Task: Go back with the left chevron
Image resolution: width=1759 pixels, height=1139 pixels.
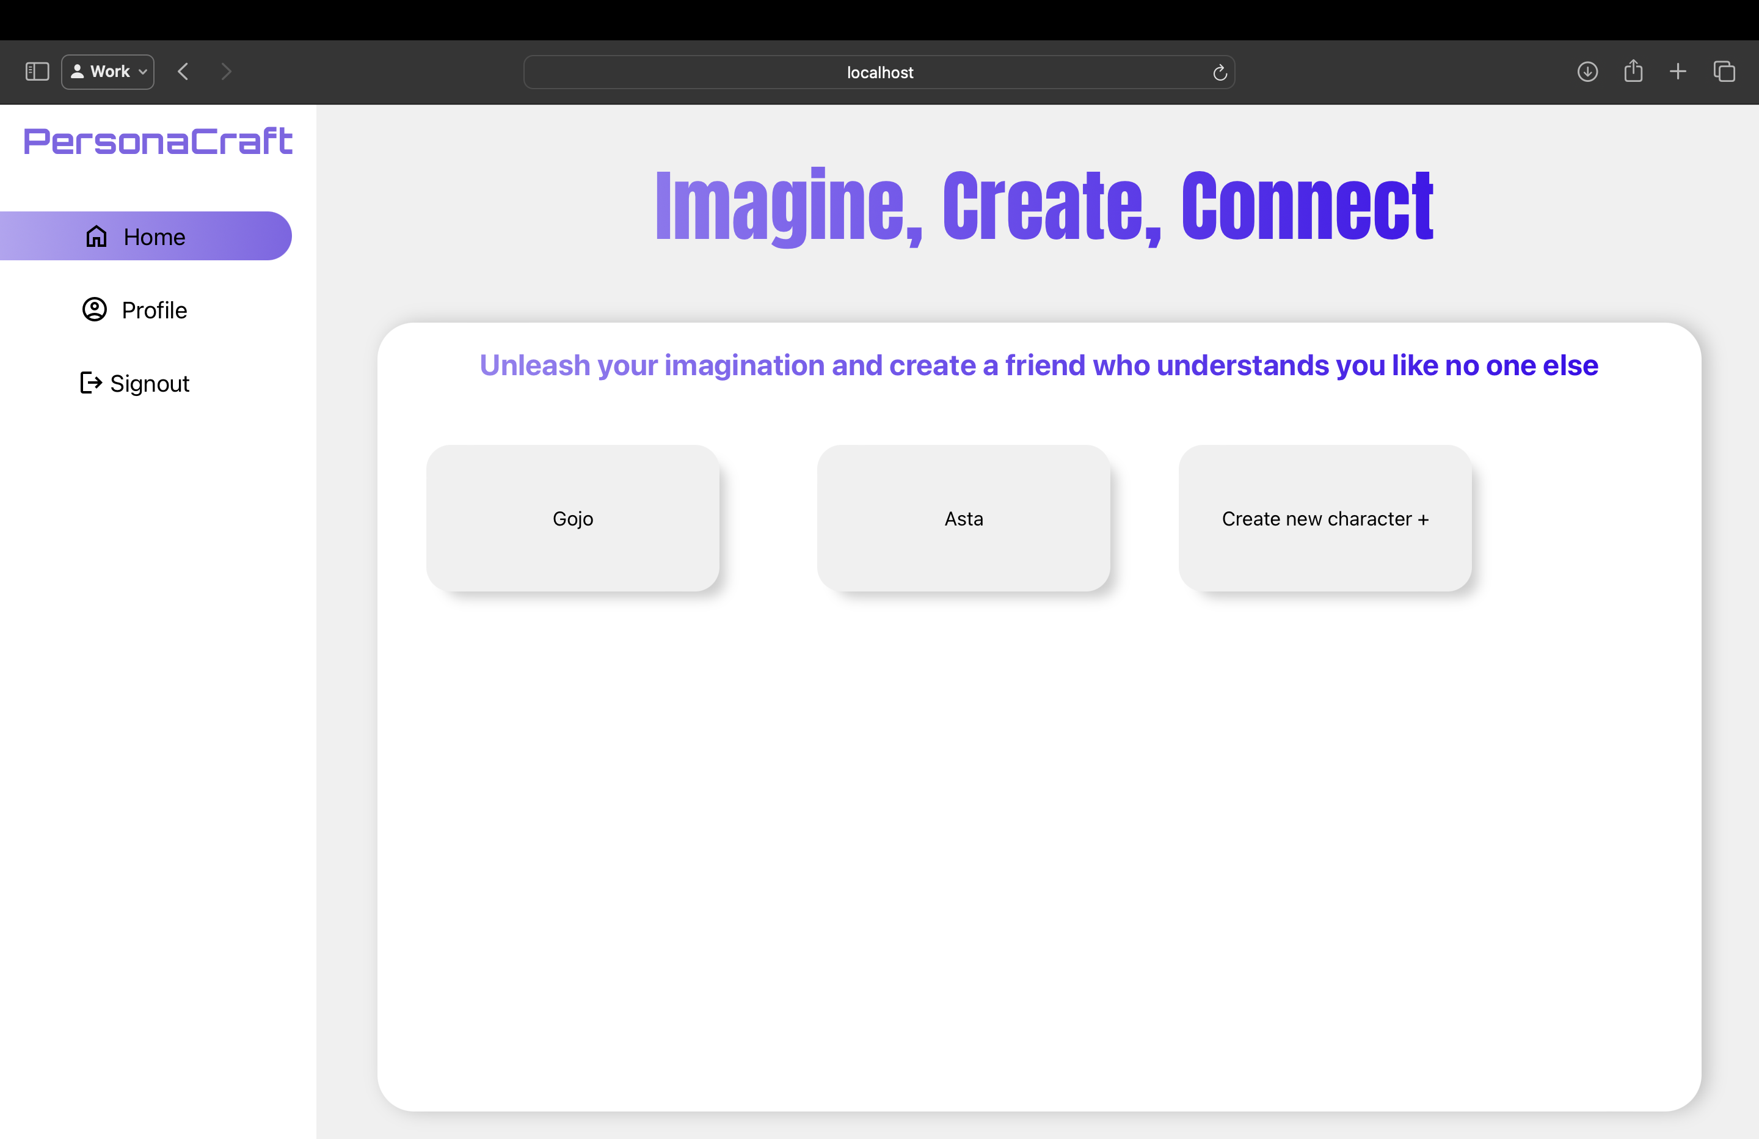Action: (x=183, y=71)
